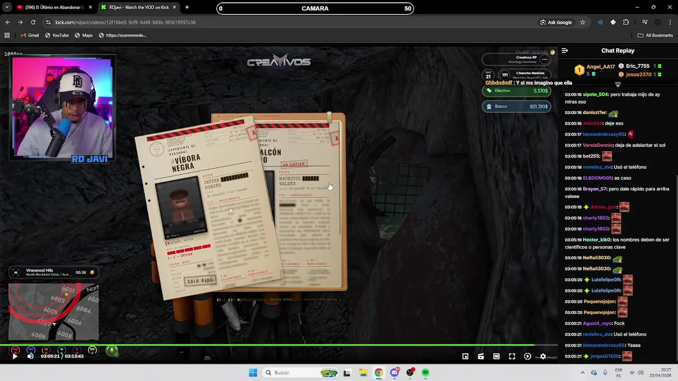Expand the gift leaderboard arrow below josue2370
The image size is (678, 381).
pos(618,85)
